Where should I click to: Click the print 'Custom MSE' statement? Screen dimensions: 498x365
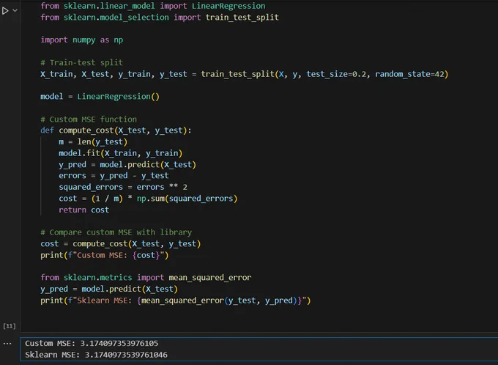pos(105,255)
